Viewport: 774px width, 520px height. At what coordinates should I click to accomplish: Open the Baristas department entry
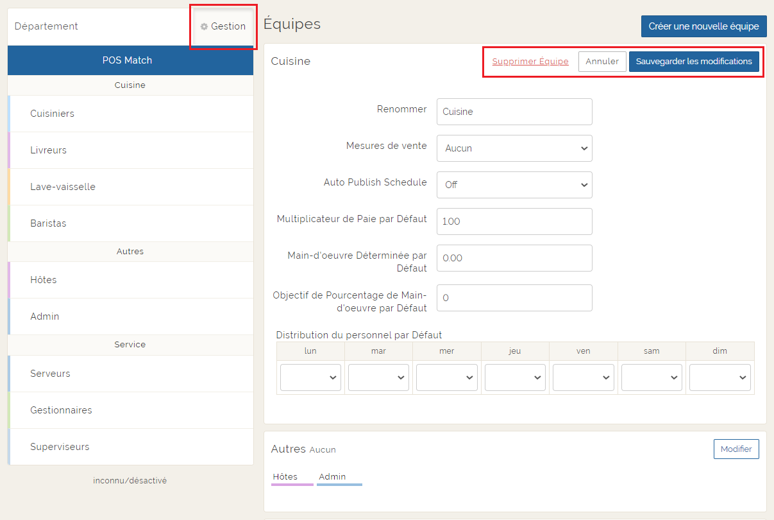click(x=49, y=223)
